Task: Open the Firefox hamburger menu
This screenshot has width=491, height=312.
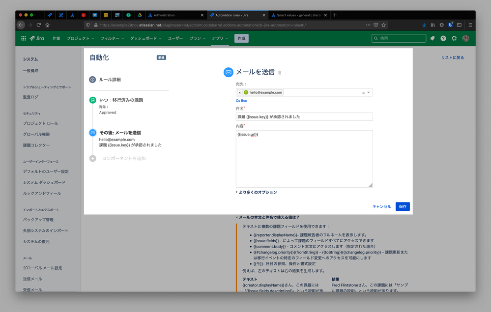Action: pyautogui.click(x=470, y=25)
